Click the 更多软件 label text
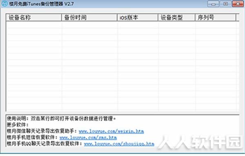The height and width of the screenshot is (156, 245). (18, 125)
